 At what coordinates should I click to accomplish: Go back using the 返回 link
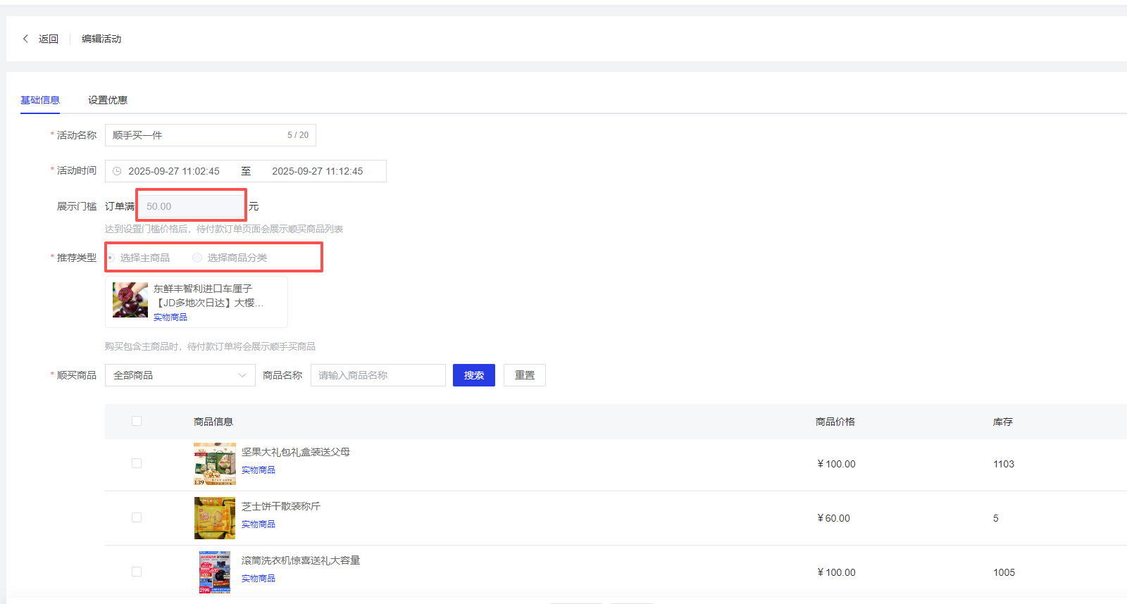click(49, 39)
